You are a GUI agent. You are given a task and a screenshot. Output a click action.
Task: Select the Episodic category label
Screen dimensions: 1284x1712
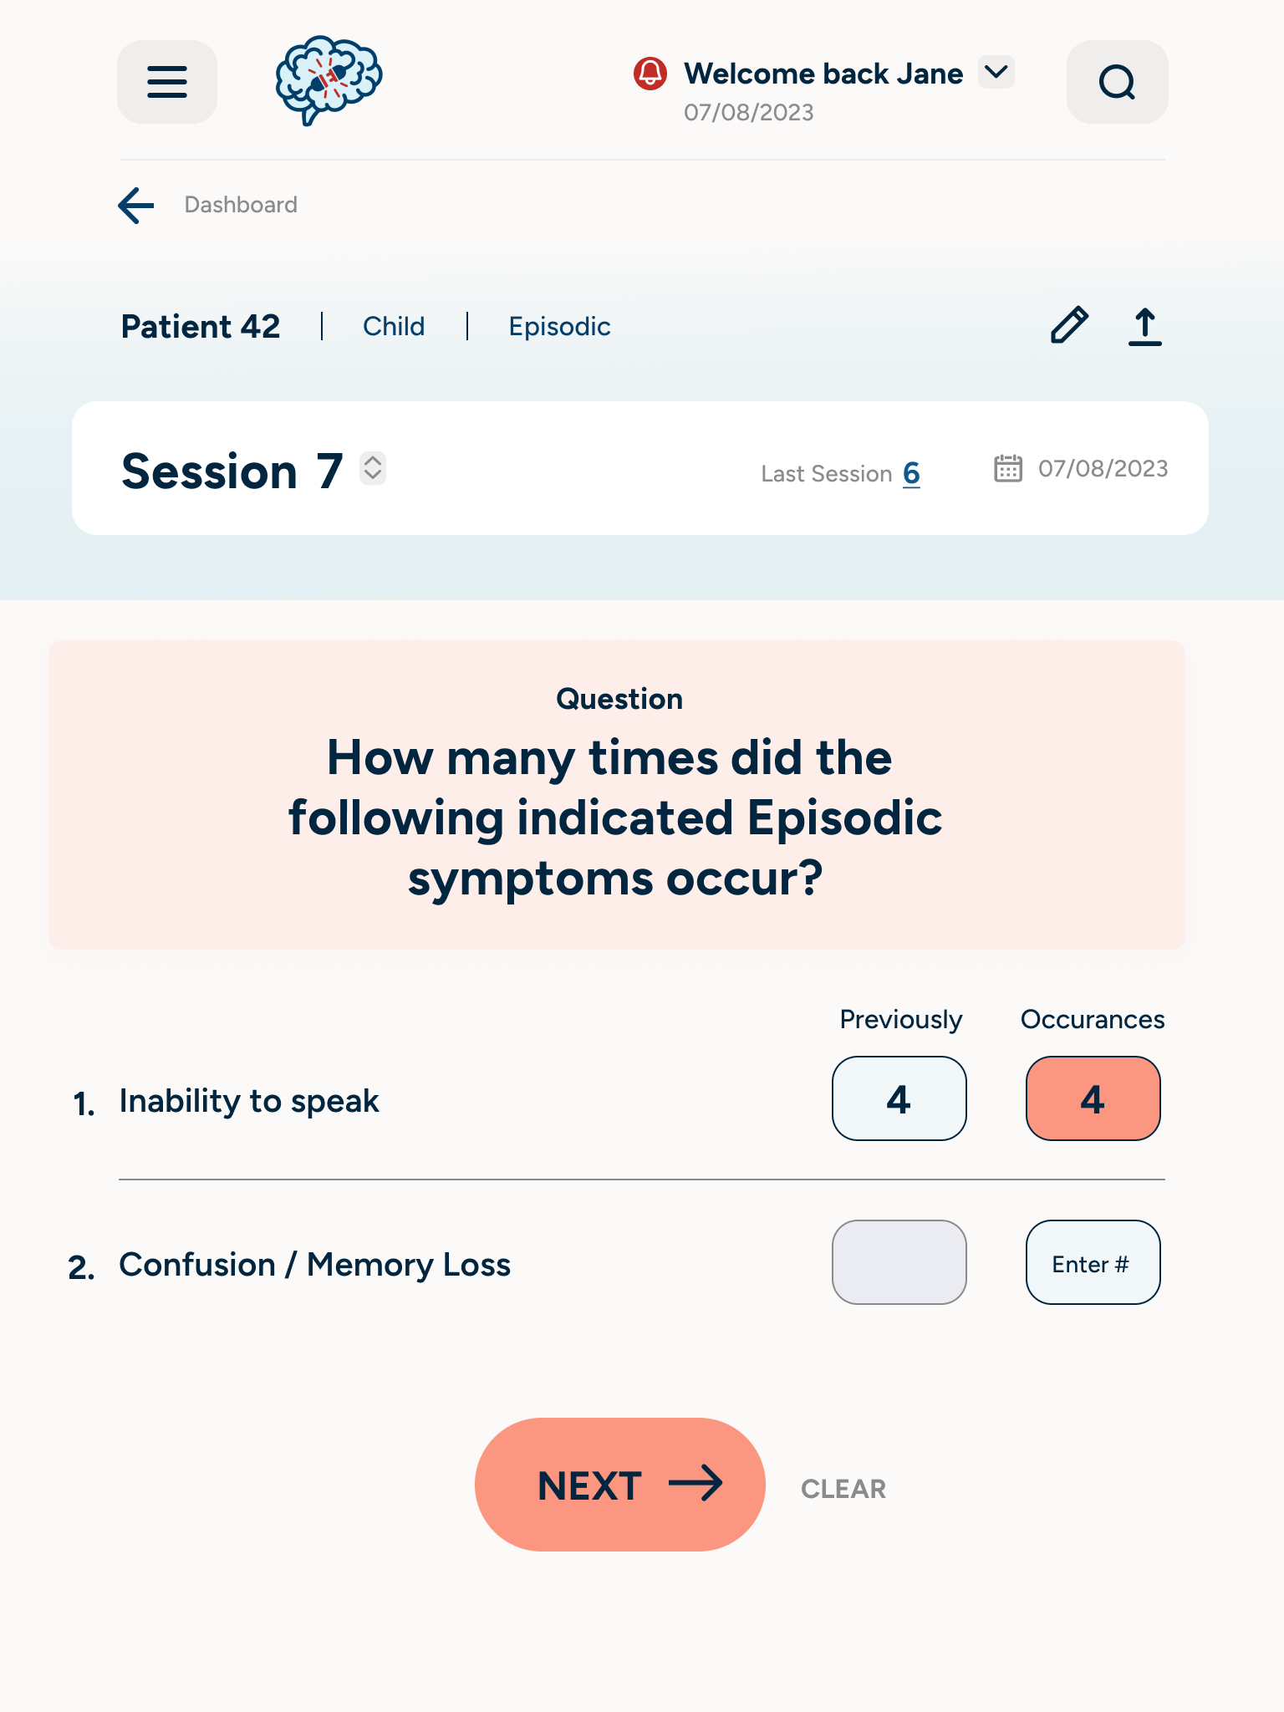pyautogui.click(x=559, y=326)
